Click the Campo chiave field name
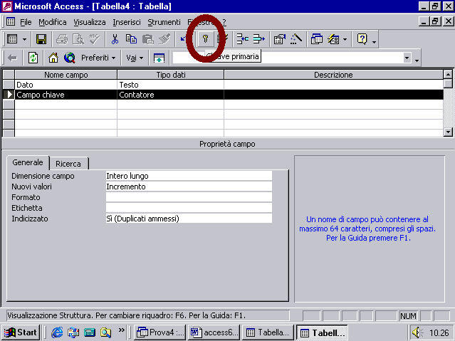This screenshot has height=341, width=455. [66, 95]
